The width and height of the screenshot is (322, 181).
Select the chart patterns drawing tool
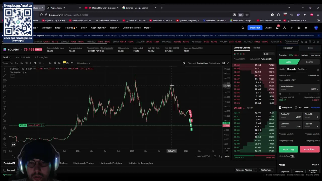[5, 86]
